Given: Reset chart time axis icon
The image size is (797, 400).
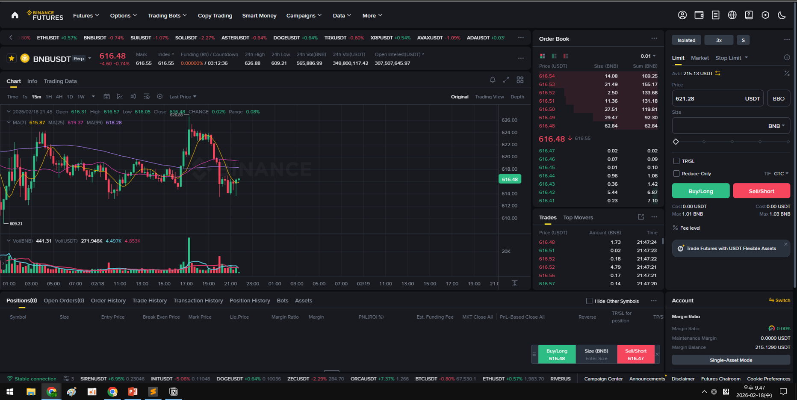Looking at the screenshot, I should [514, 283].
